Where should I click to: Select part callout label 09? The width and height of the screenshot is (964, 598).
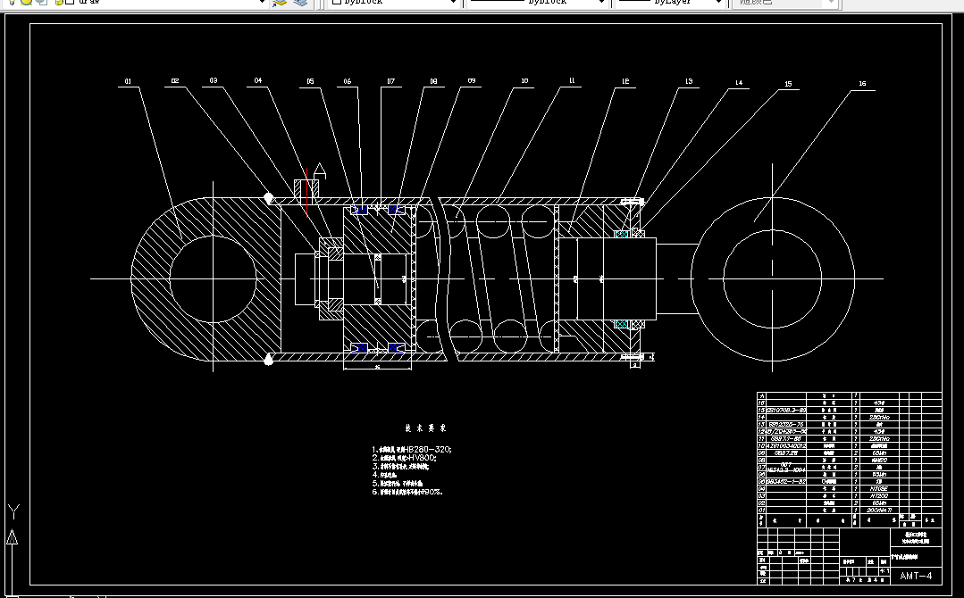click(x=472, y=80)
